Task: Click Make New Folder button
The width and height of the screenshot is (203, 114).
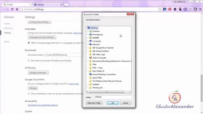Action: 94,103
